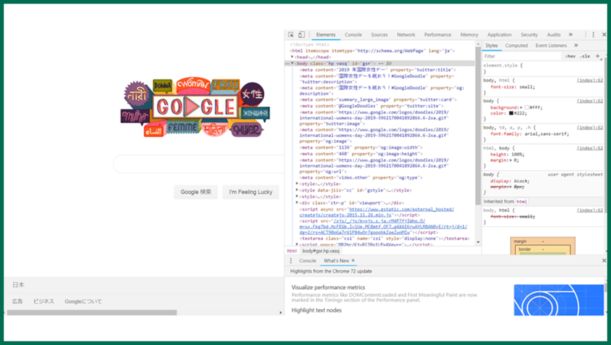
Task: Collapse the body class="hp vasq" node
Action: pyautogui.click(x=292, y=63)
